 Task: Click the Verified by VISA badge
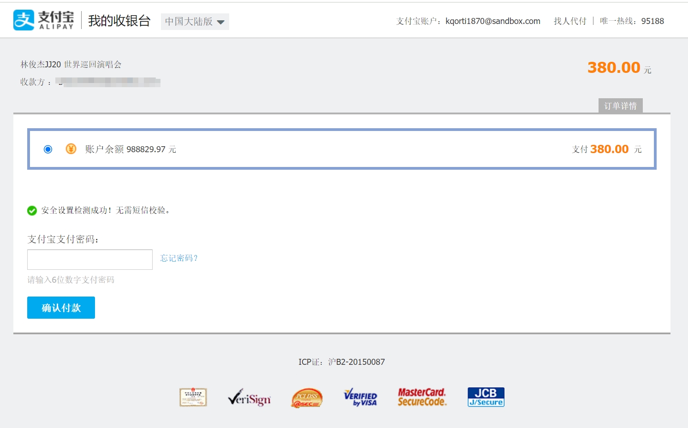[x=361, y=398]
